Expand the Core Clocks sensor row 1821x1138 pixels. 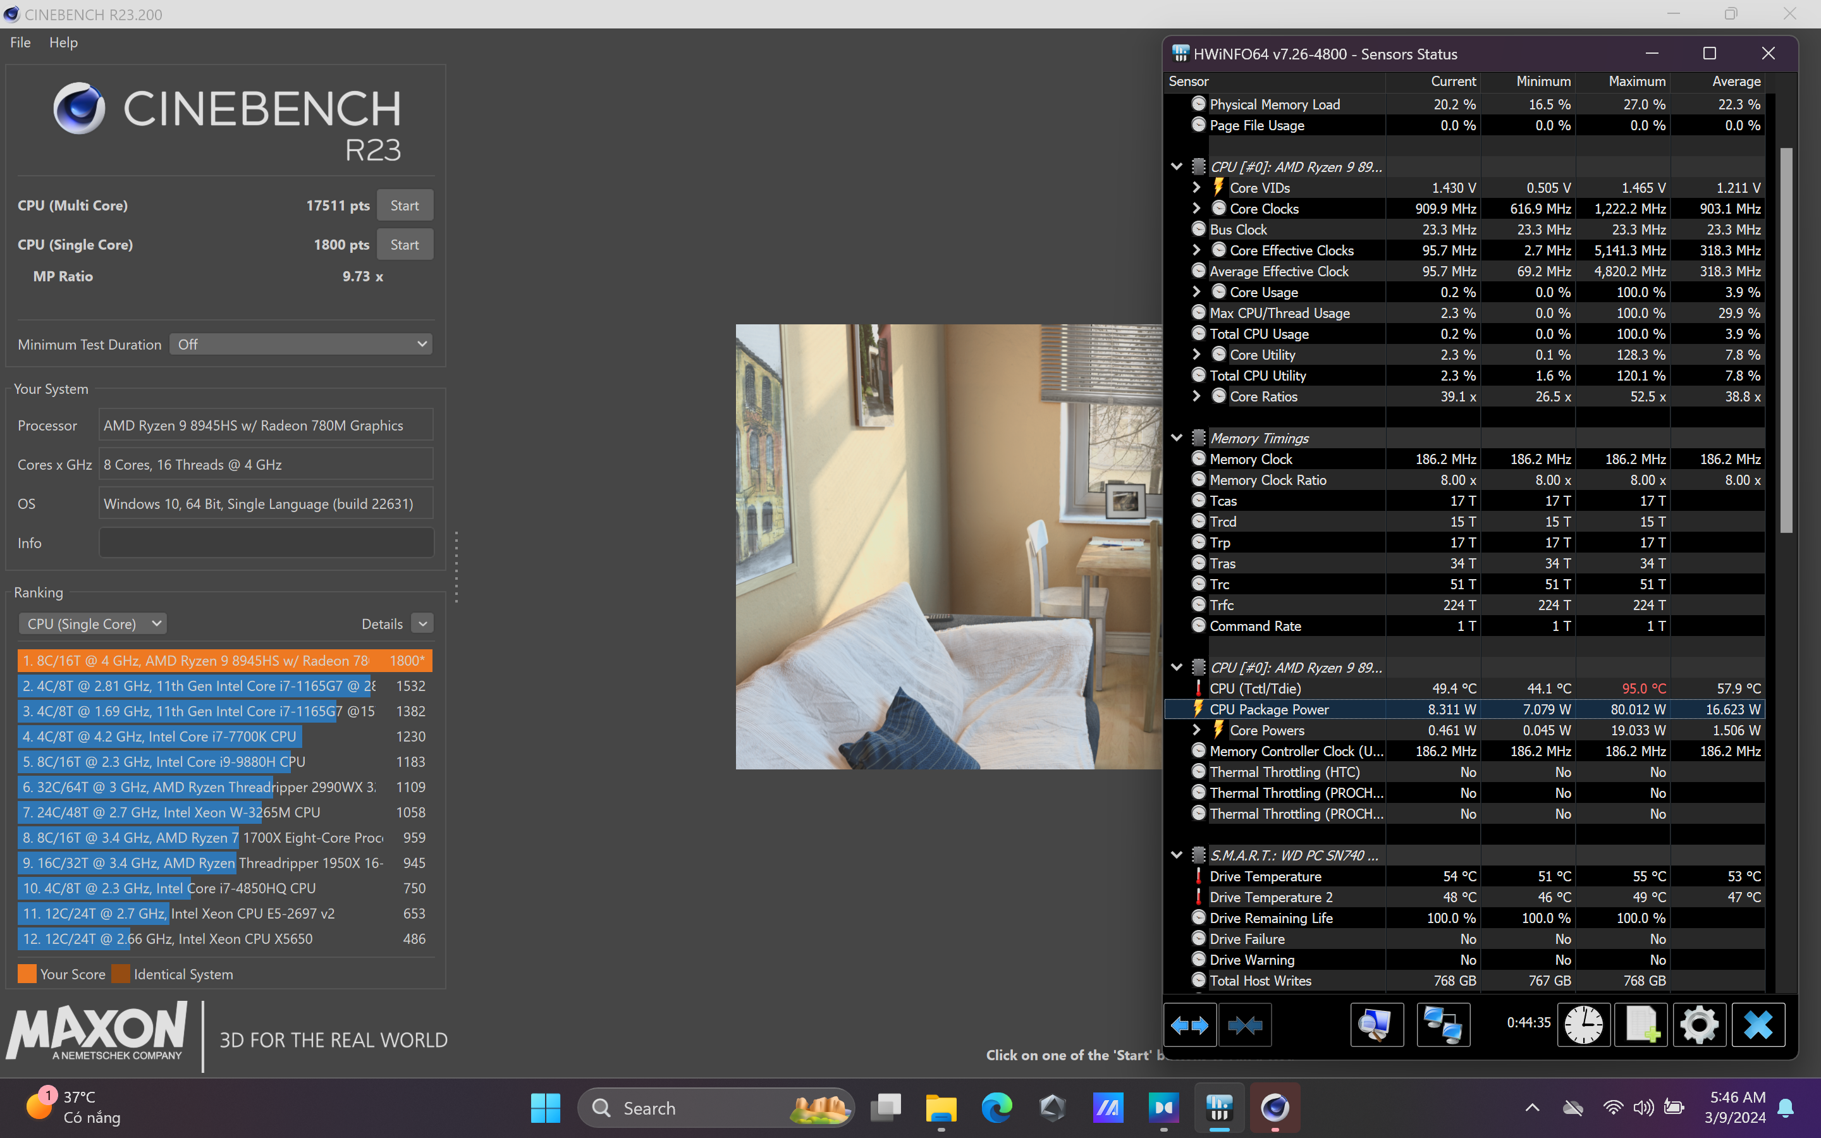[1196, 209]
